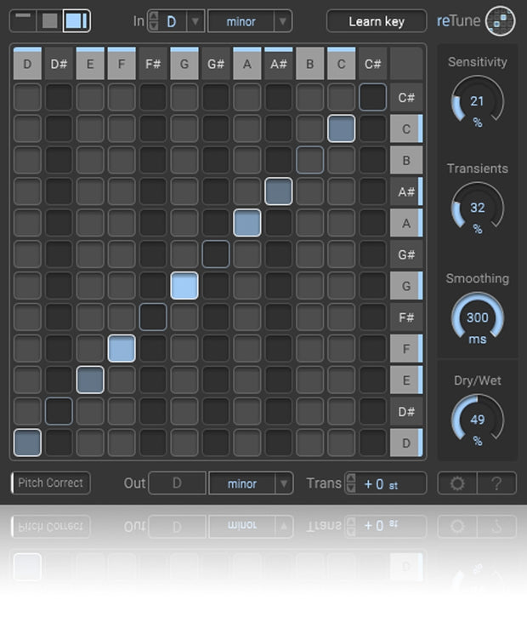Viewport: 527px width, 617px height.
Task: Click the reTune logo icon
Action: (x=501, y=21)
